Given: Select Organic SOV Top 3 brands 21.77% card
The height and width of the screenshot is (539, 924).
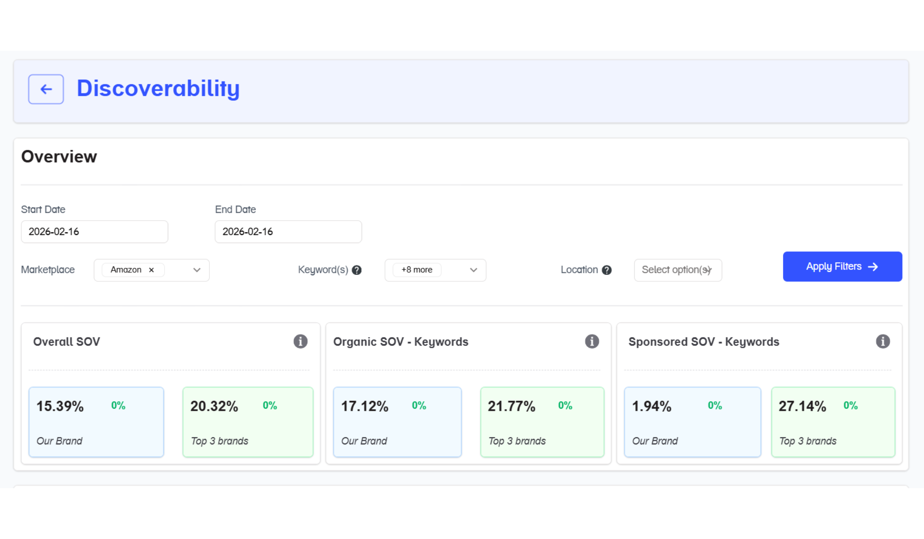Looking at the screenshot, I should click(542, 422).
